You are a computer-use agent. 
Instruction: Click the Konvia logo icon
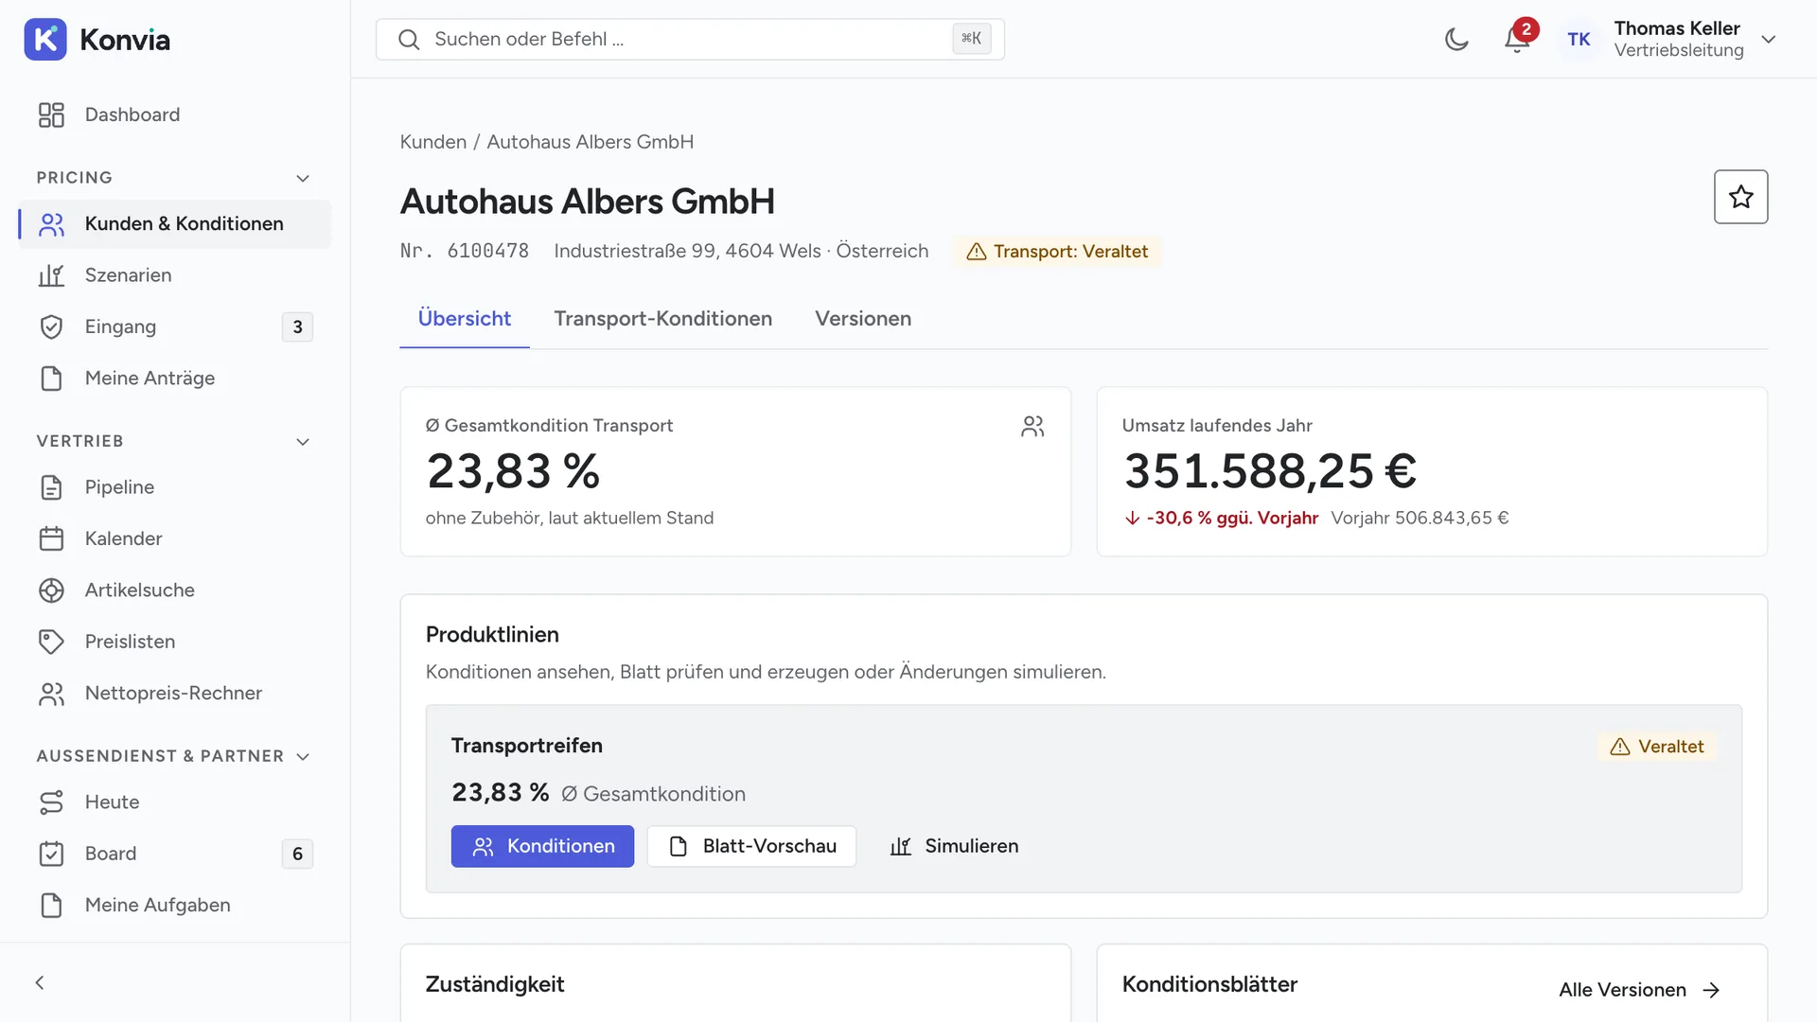point(45,39)
